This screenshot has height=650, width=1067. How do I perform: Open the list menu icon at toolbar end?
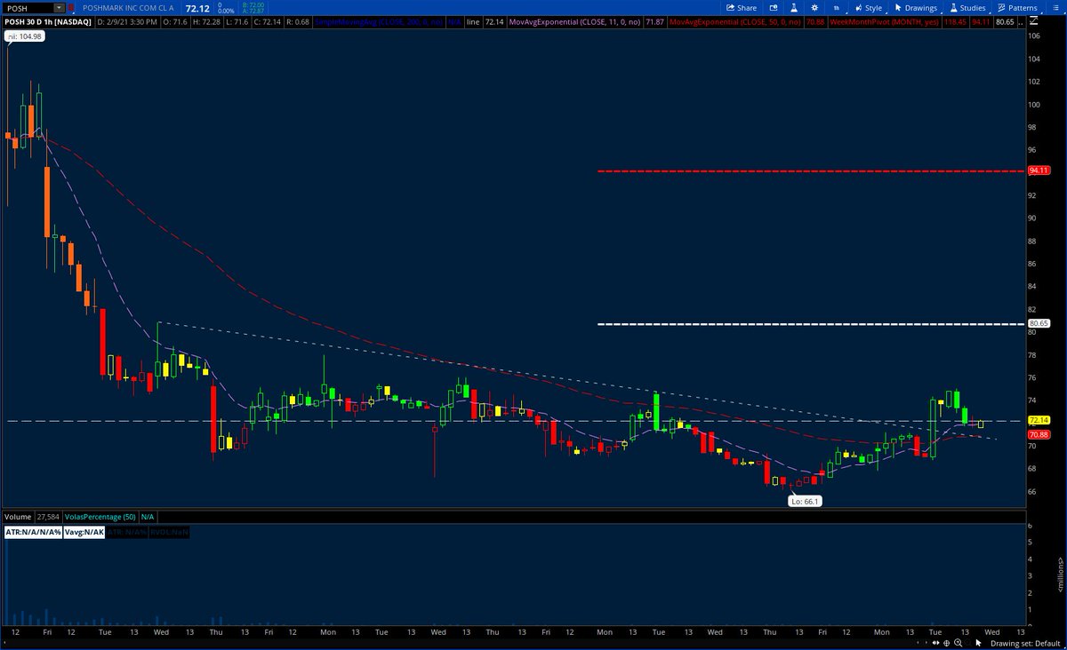coord(1055,8)
